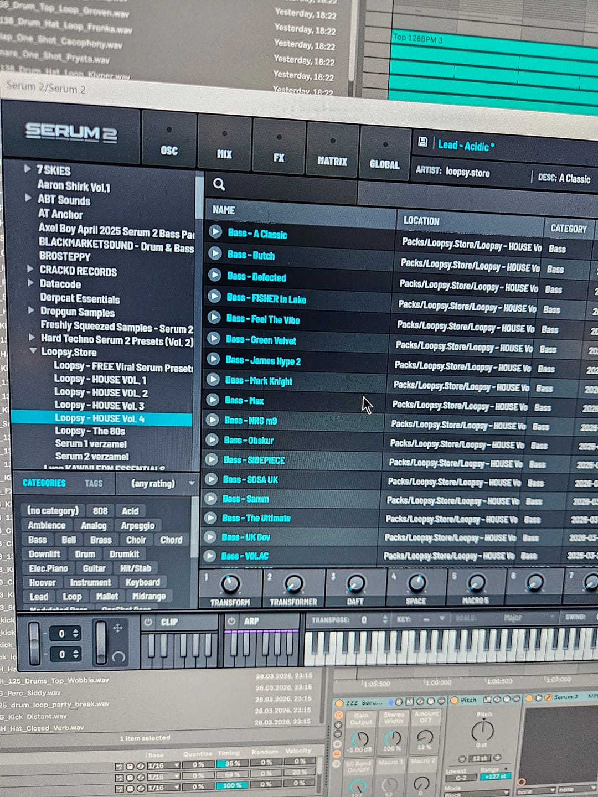Toggle the ARP power button
This screenshot has height=797, width=598.
(231, 621)
